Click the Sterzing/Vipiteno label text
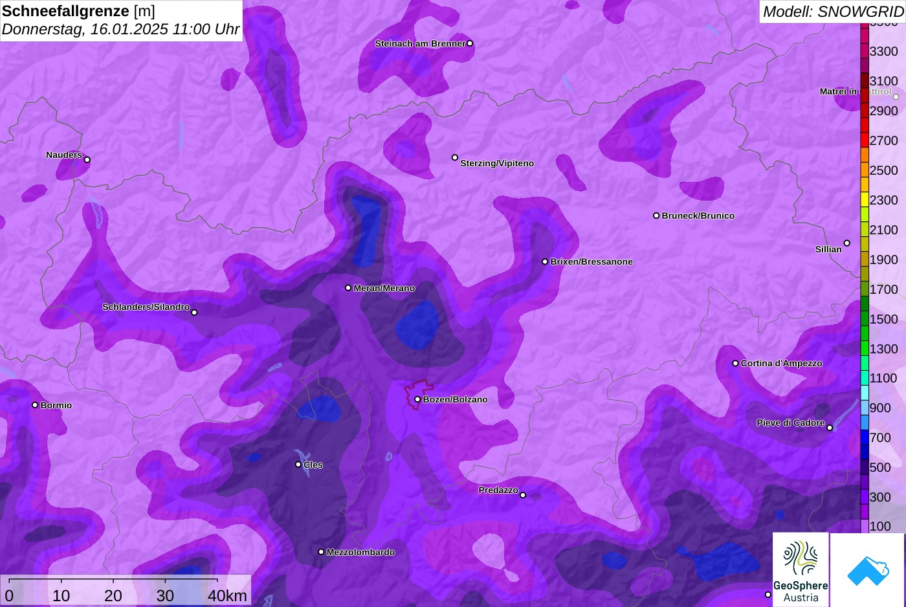This screenshot has height=607, width=906. [x=497, y=163]
